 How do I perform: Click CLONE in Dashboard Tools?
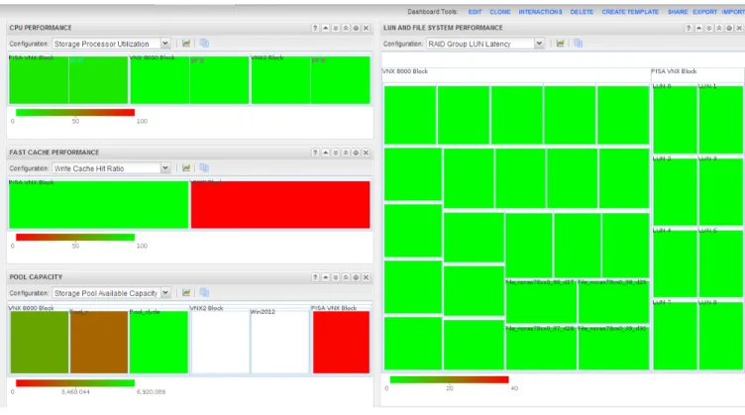pos(500,12)
